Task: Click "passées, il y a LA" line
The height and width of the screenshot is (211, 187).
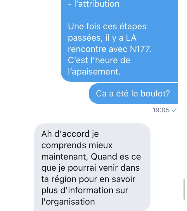Action: [102, 38]
